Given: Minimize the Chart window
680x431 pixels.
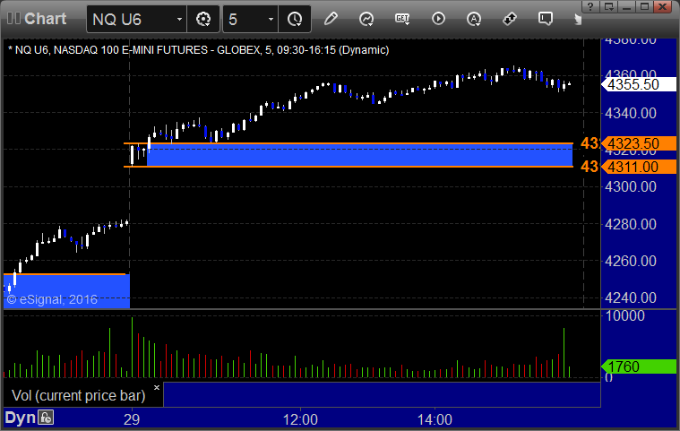Looking at the screenshot, I should click(626, 6).
